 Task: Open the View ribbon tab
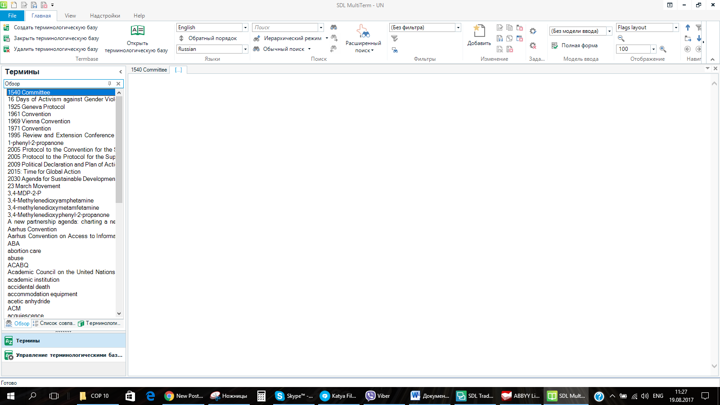[x=70, y=16]
